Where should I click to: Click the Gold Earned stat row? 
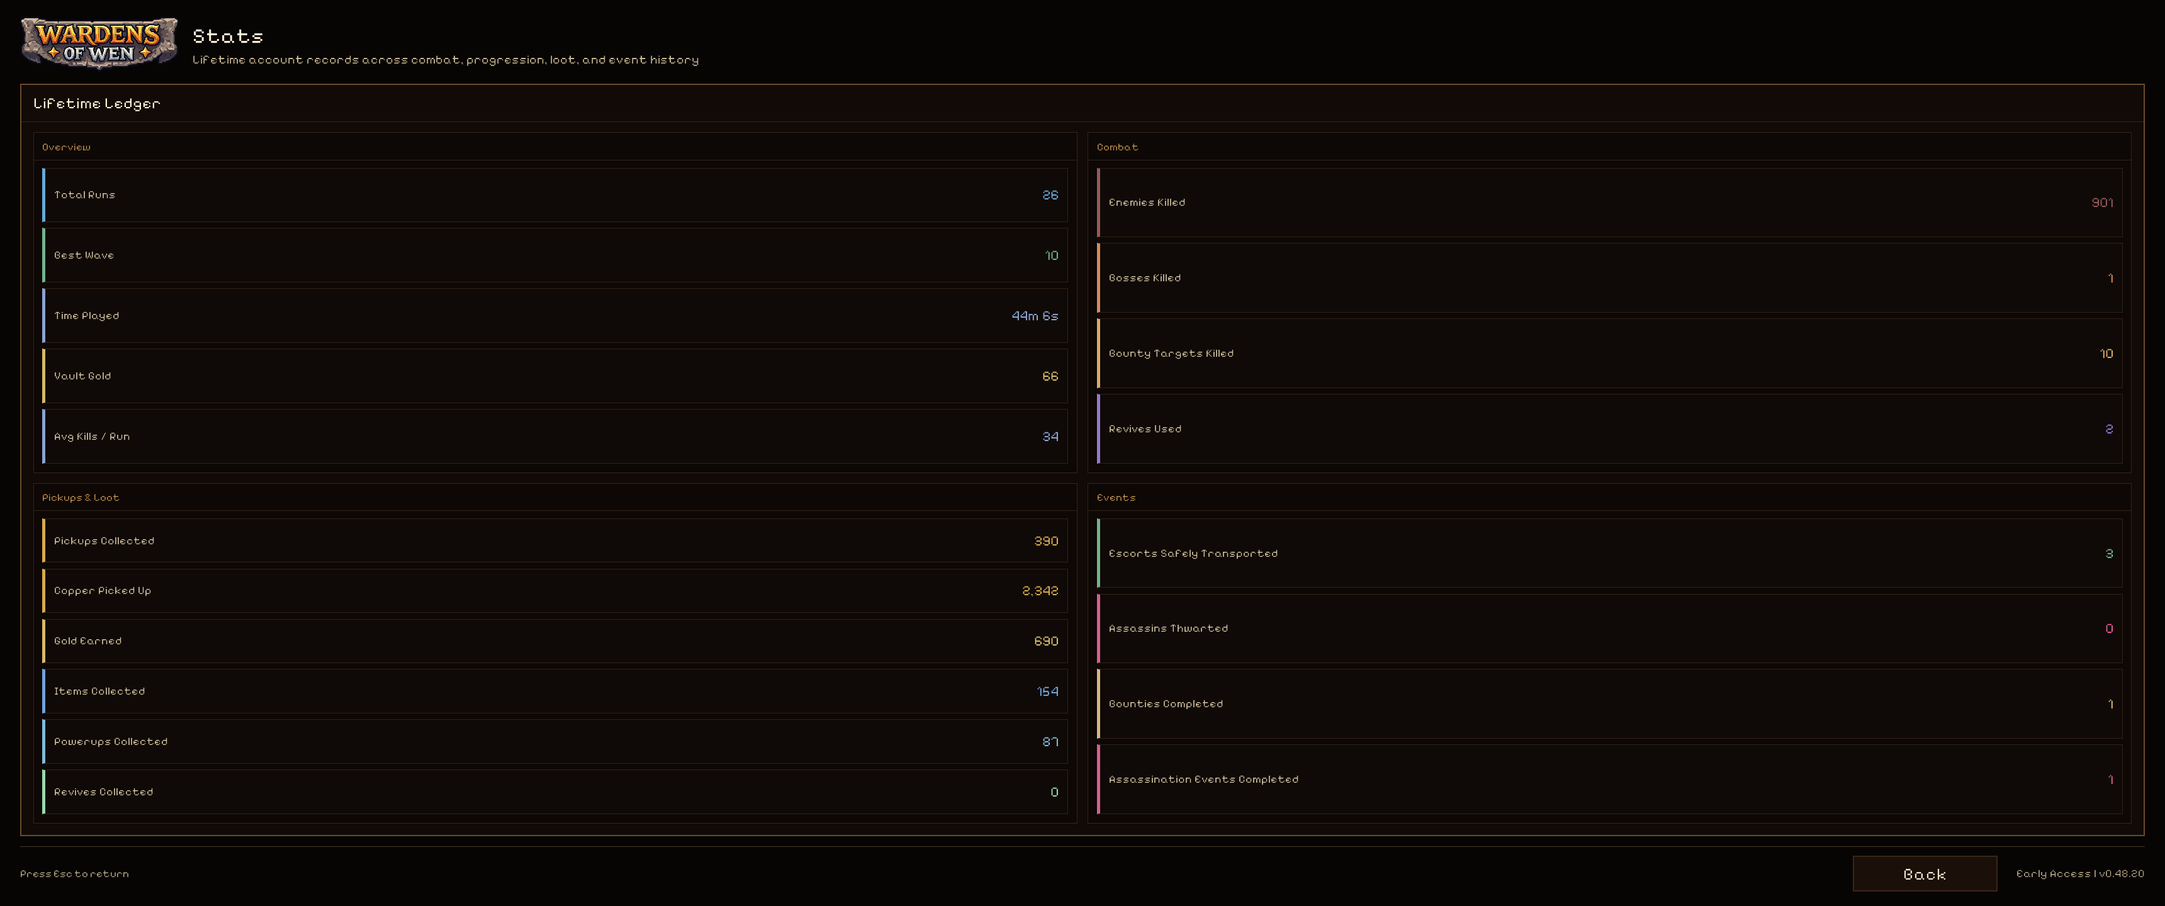554,641
